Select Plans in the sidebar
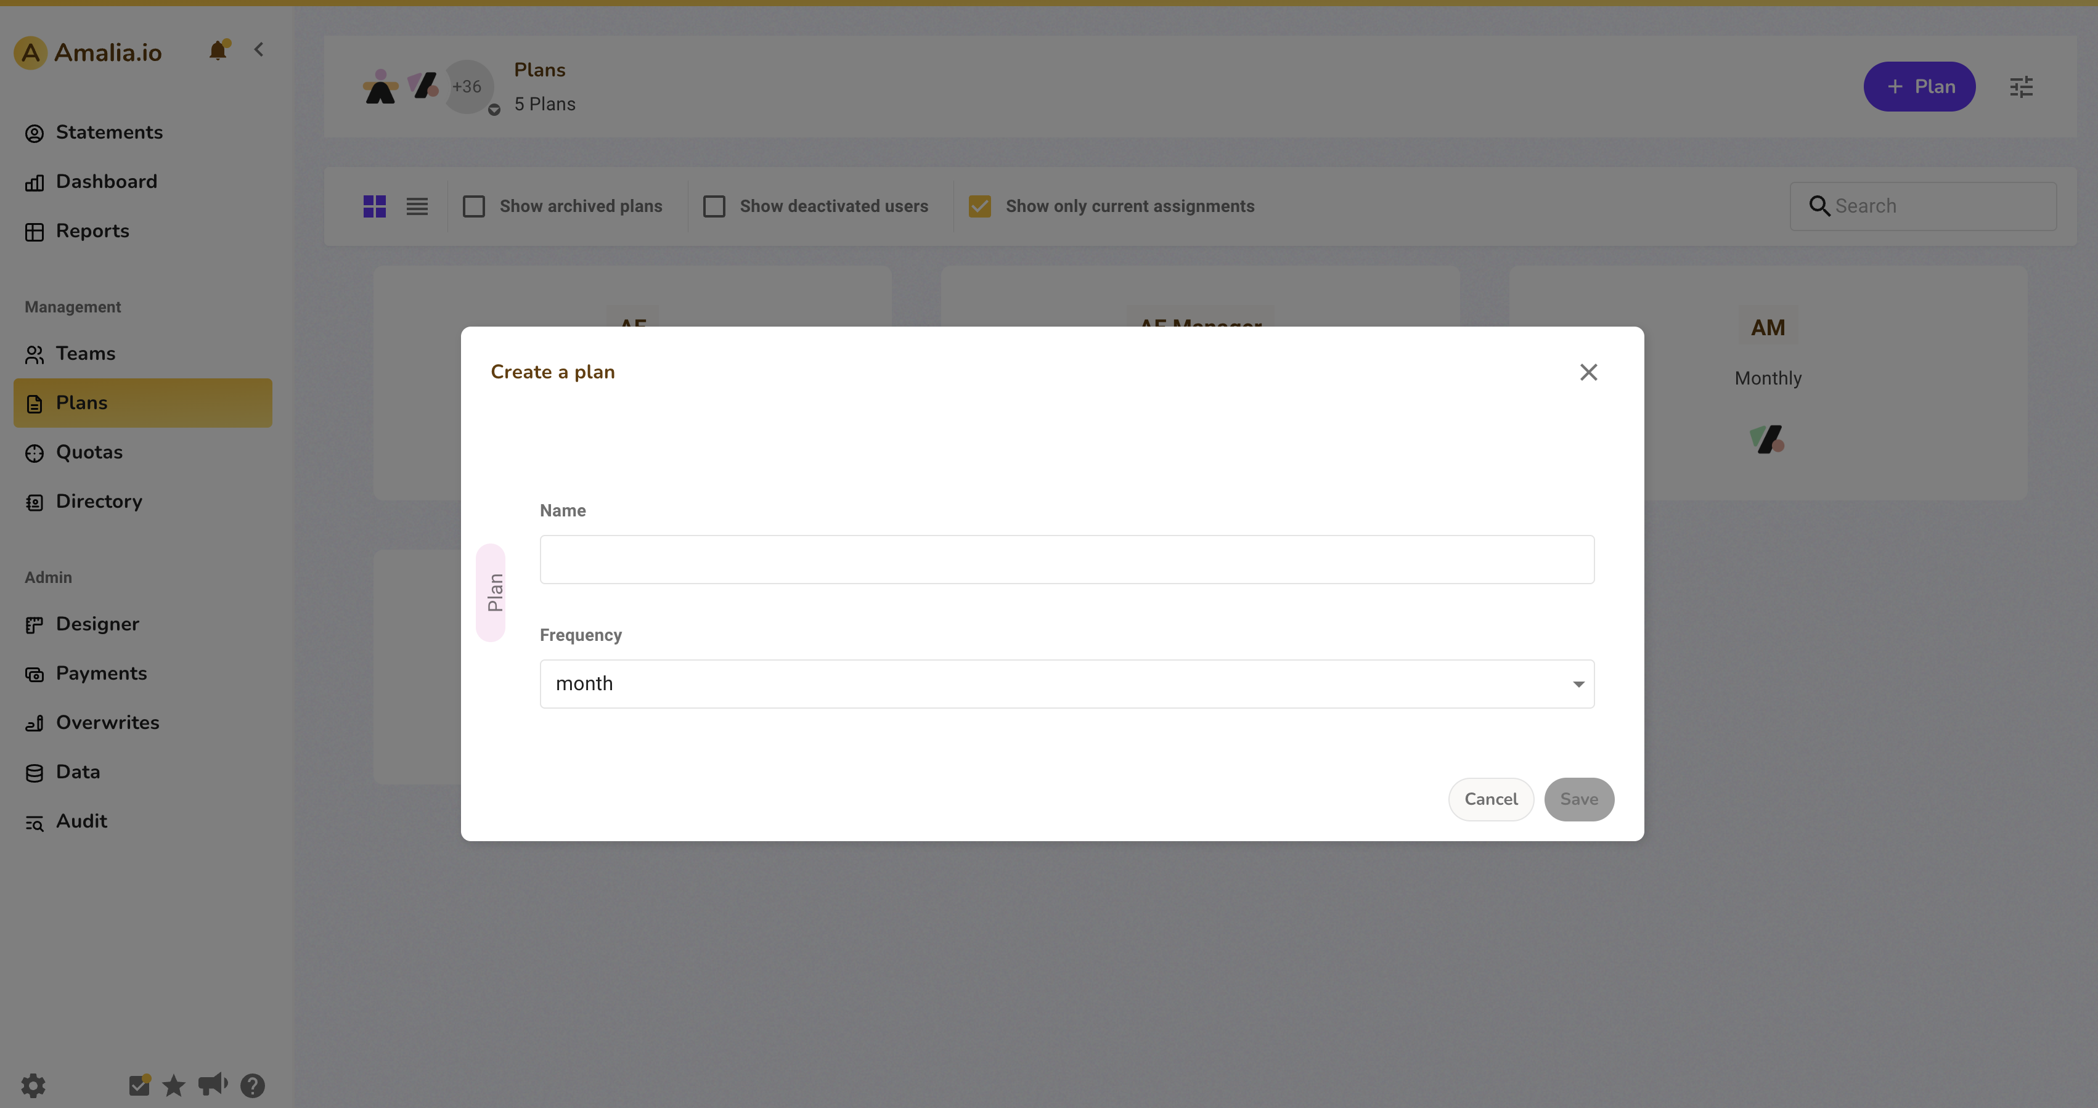This screenshot has width=2098, height=1108. [142, 403]
